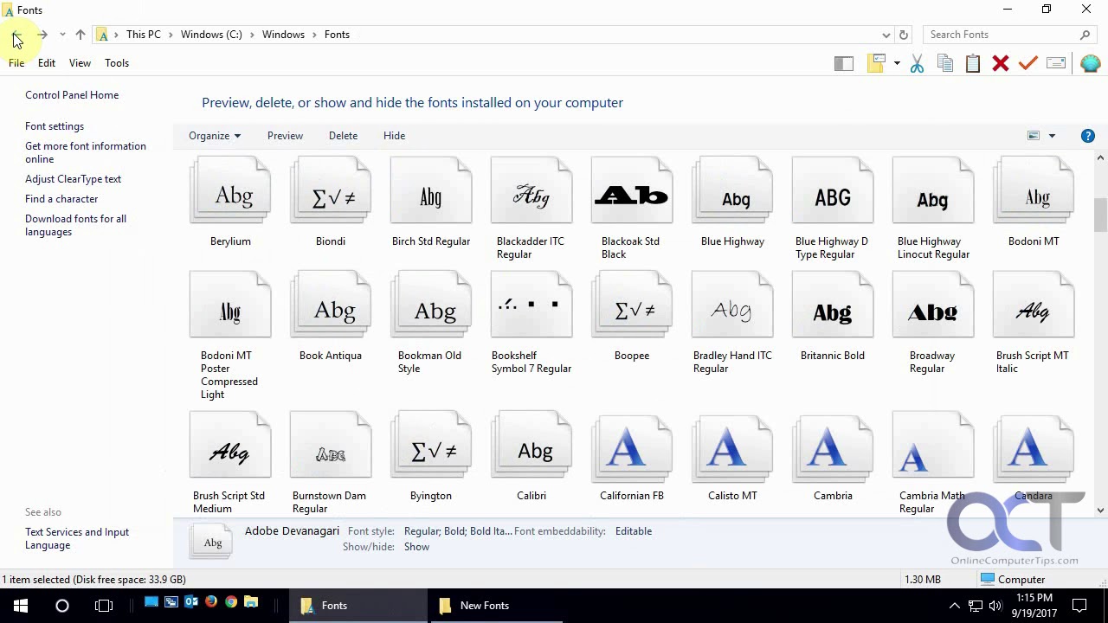This screenshot has width=1108, height=623.
Task: Click the Cut scissors icon in toolbar
Action: pyautogui.click(x=918, y=63)
